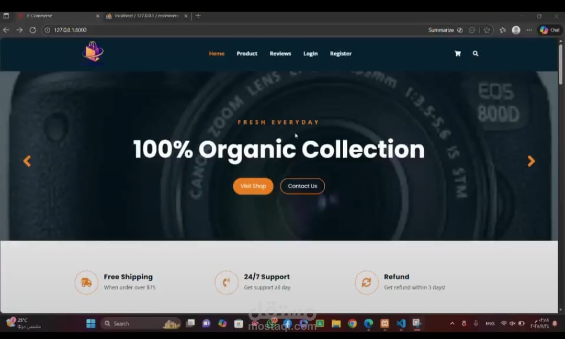Screen dimensions: 565x339
Task: Go to the Home navigation link
Action: point(217,54)
